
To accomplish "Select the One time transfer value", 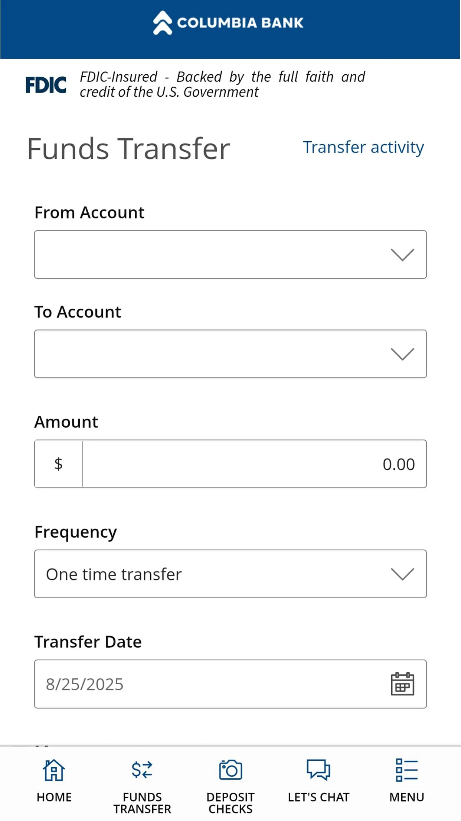I will coord(114,574).
